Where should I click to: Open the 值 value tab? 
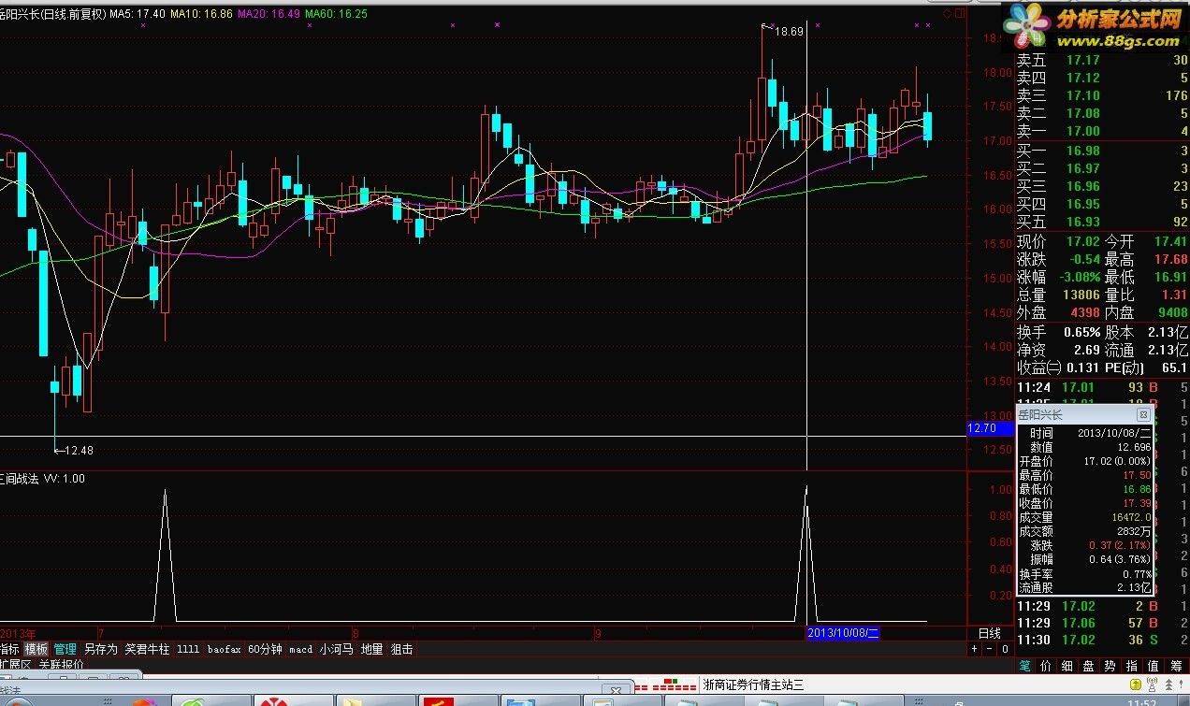coord(1154,665)
